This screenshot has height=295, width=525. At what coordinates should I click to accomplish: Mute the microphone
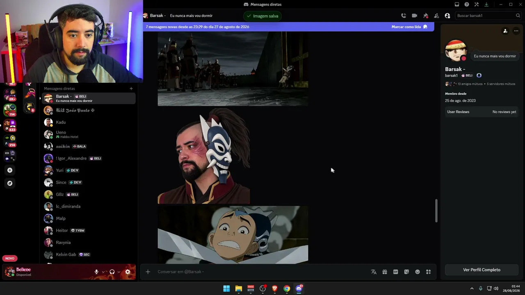pos(96,272)
